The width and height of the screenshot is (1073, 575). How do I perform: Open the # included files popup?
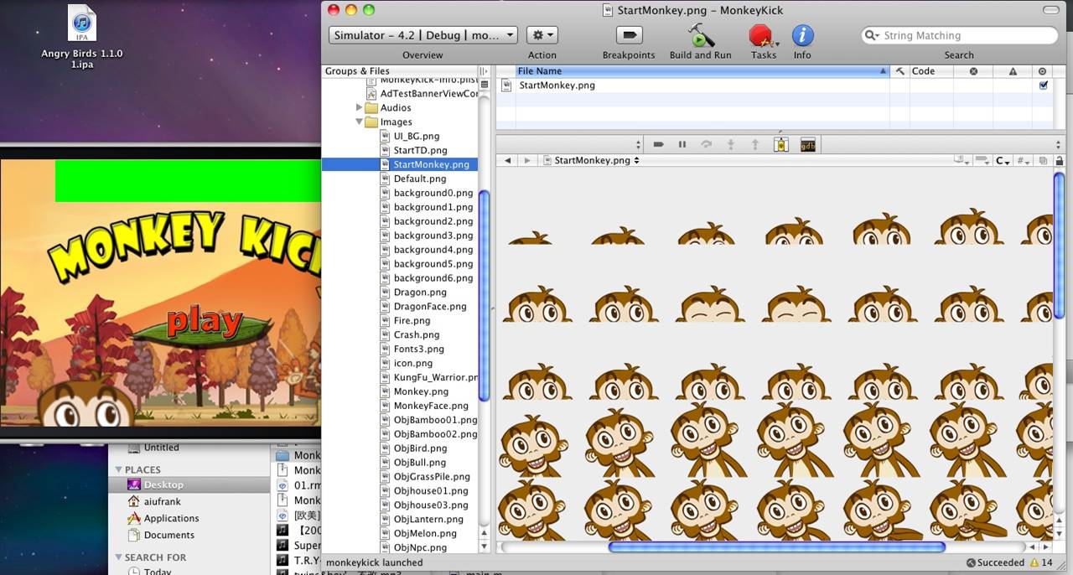pos(1024,160)
